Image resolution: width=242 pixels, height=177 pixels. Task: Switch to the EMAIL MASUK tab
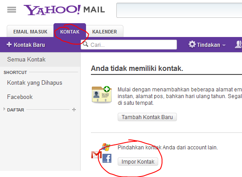pos(30,32)
